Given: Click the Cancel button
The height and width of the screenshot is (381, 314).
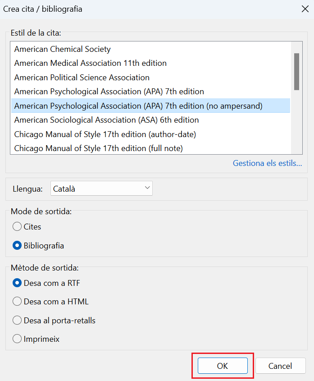Looking at the screenshot, I should 280,366.
